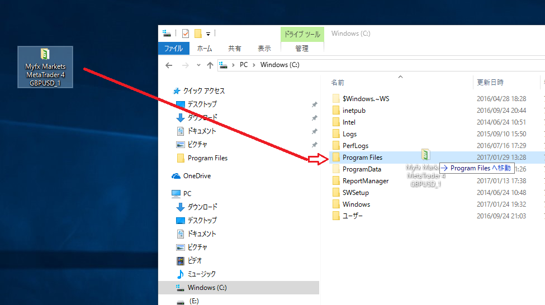Open the 表示 ribbon tab

(264, 48)
